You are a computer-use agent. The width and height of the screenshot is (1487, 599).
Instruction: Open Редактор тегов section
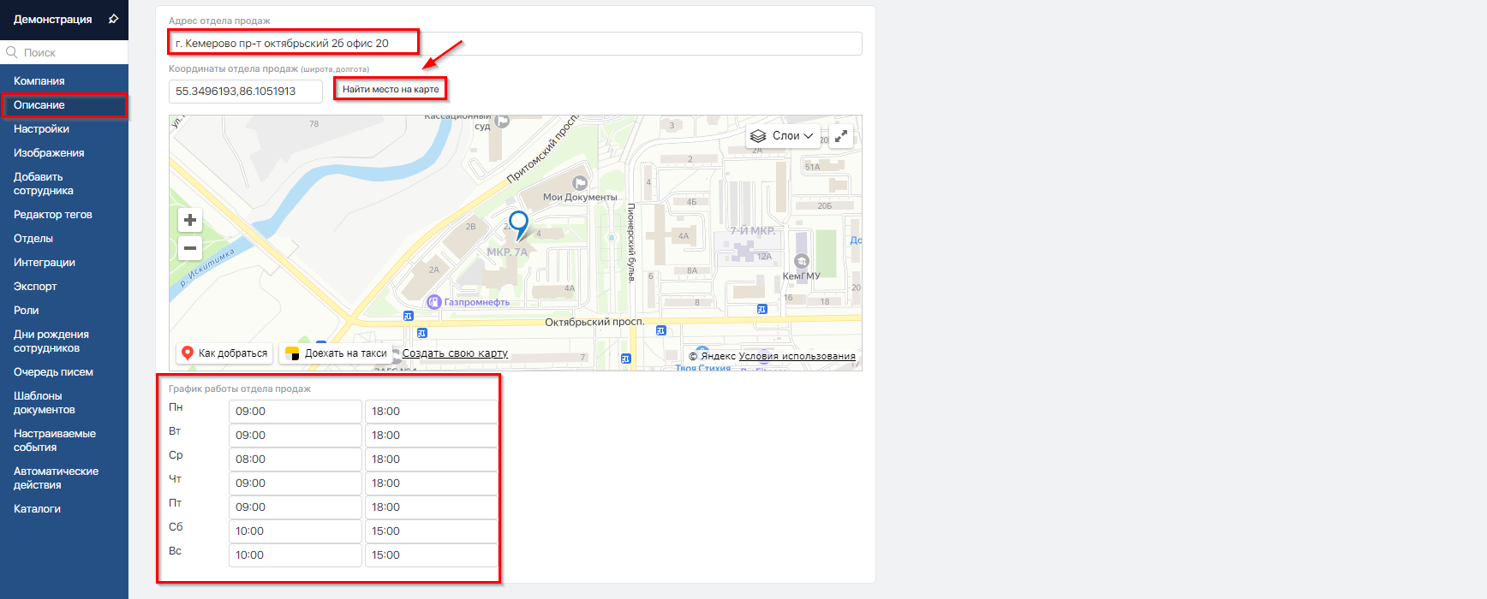click(x=53, y=215)
